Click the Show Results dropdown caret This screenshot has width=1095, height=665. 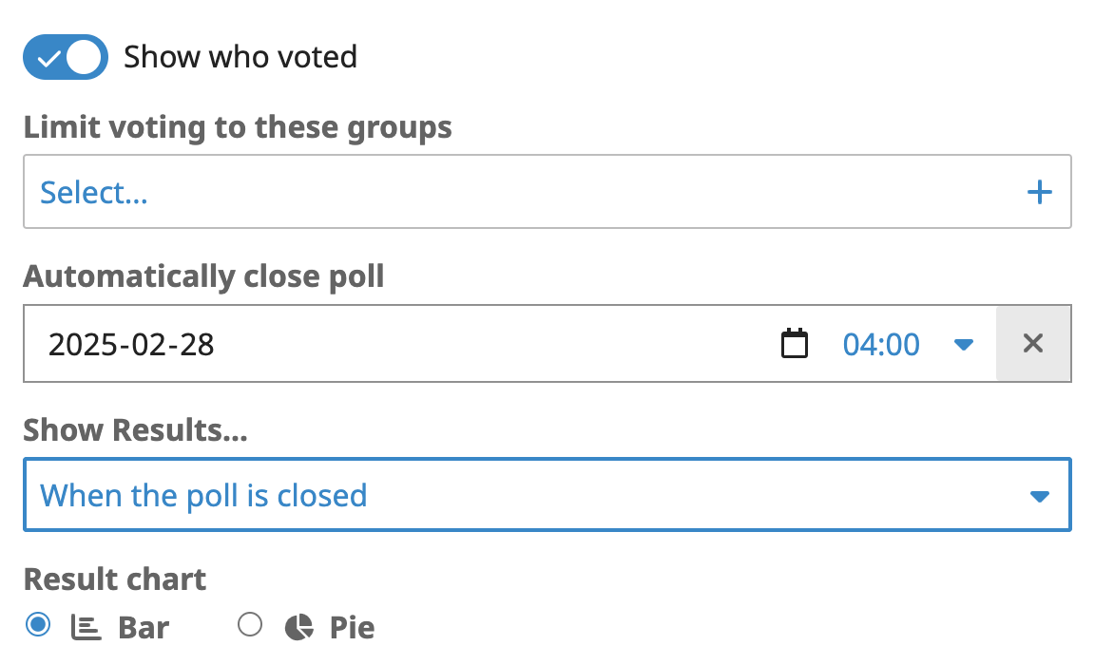point(1040,496)
